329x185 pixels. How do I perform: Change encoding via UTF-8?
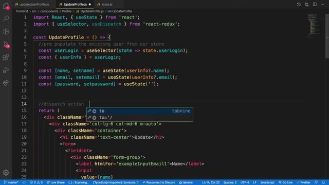click(x=245, y=182)
